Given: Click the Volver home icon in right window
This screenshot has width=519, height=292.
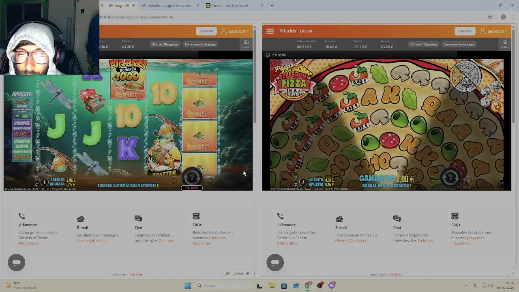Looking at the screenshot, I should coord(505,44).
